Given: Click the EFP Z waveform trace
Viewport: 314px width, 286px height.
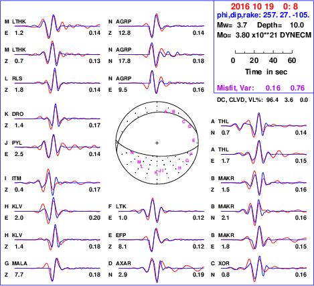Looking at the screenshot, I should [161, 240].
